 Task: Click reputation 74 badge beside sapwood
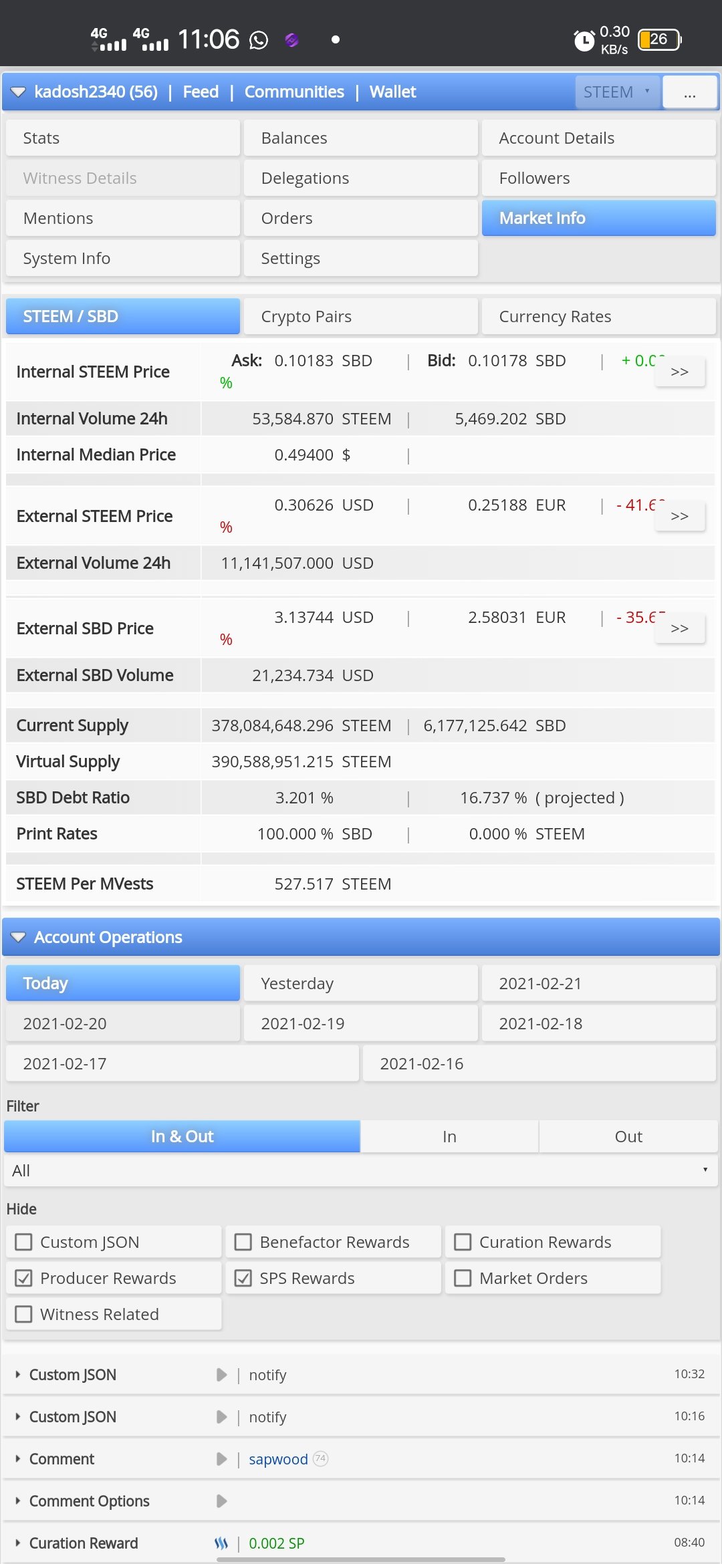pyautogui.click(x=321, y=1458)
